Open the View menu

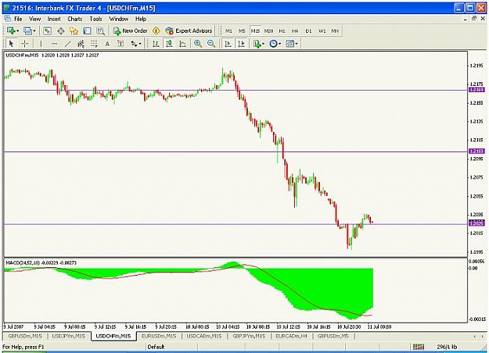(35, 19)
